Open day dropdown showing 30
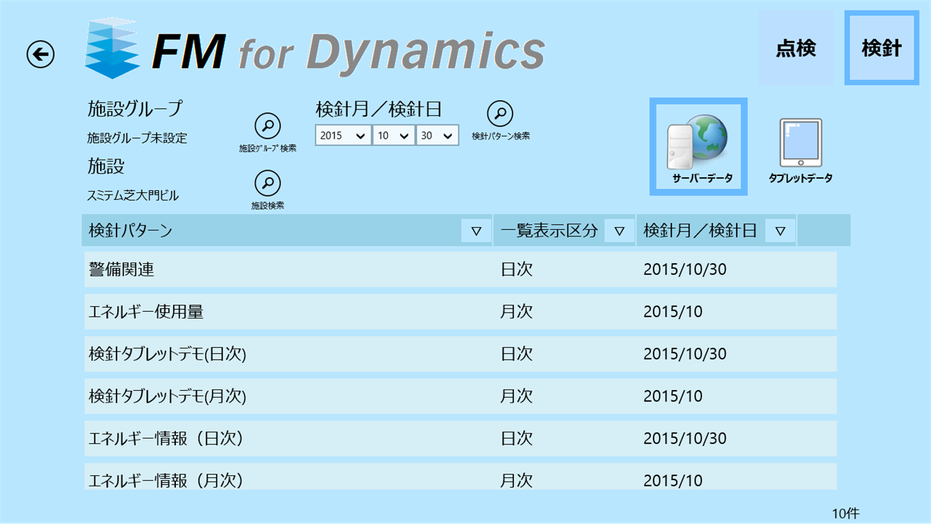The height and width of the screenshot is (524, 931). [x=438, y=135]
